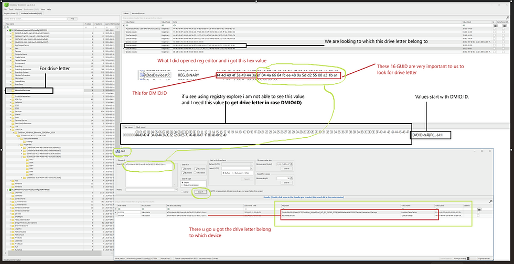The height and width of the screenshot is (264, 514).
Task: Switch to MountedDevices tab beside Values
Action: [x=138, y=14]
